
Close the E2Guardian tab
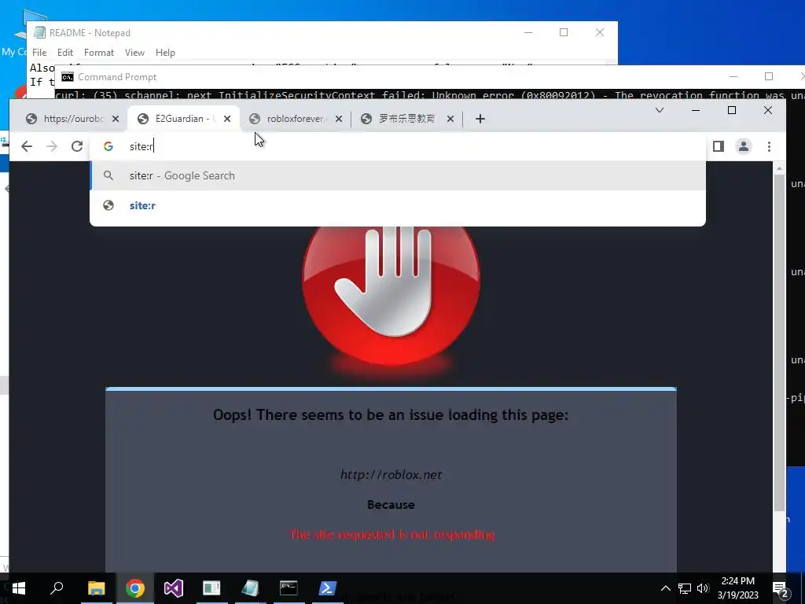(227, 119)
